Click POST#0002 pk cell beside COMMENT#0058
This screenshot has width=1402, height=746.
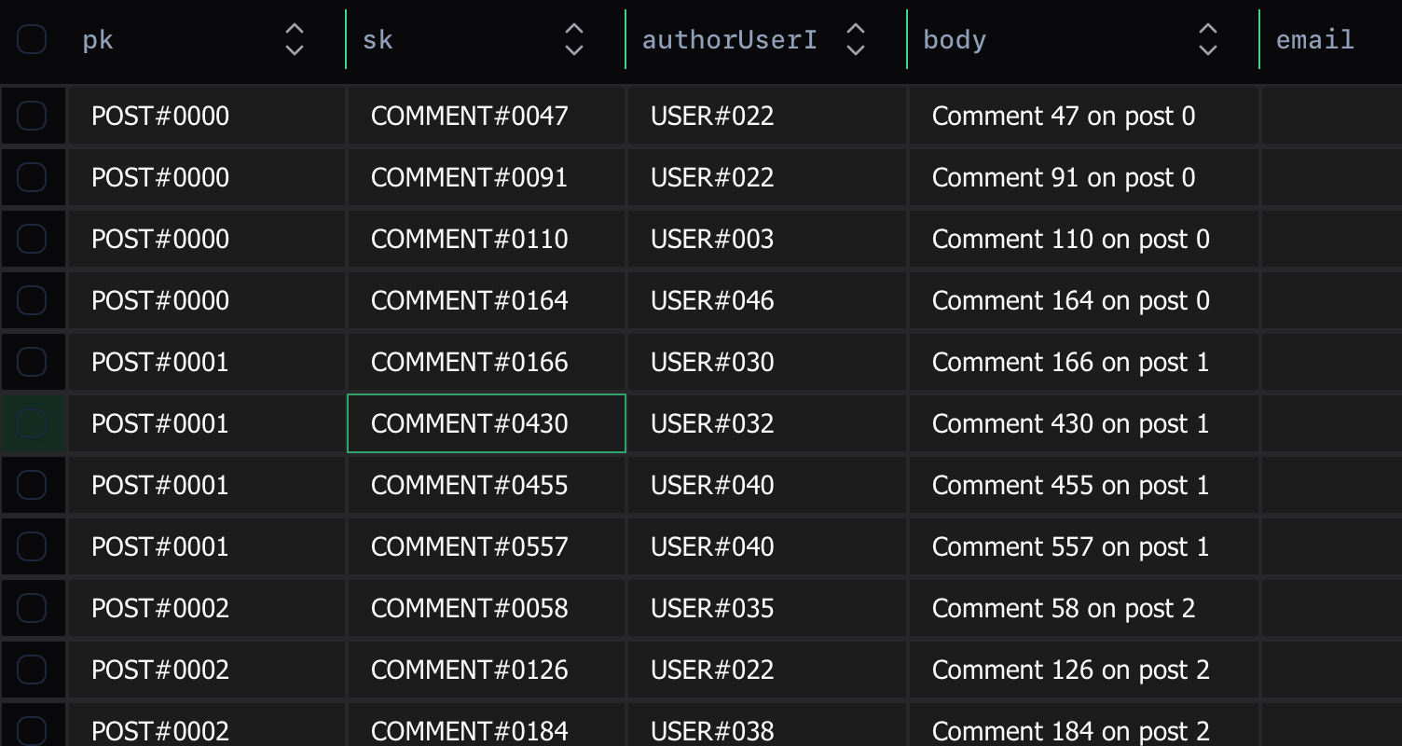(206, 608)
